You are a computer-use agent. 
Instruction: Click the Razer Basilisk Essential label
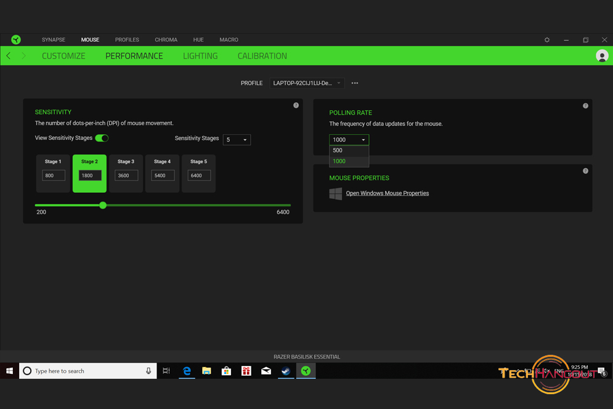pyautogui.click(x=307, y=357)
